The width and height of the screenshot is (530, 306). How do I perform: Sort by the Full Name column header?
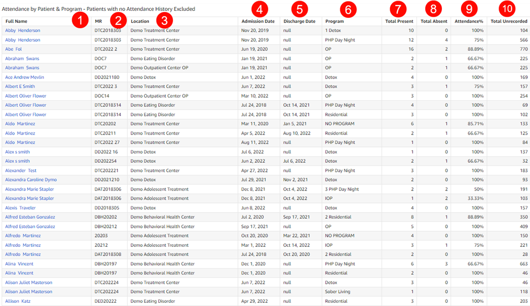click(x=16, y=21)
